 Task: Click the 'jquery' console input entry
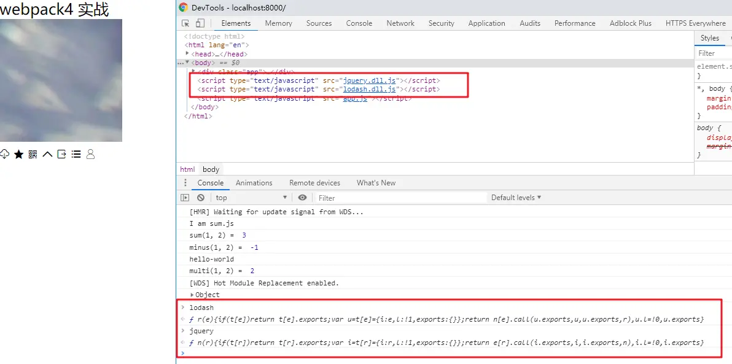pyautogui.click(x=201, y=331)
